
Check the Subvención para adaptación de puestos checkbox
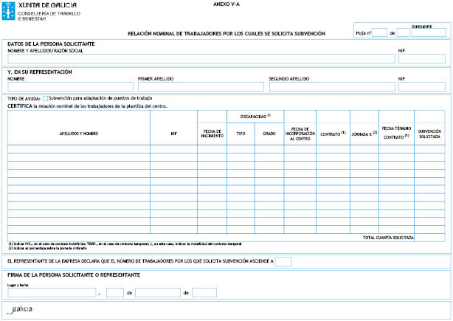(46, 98)
